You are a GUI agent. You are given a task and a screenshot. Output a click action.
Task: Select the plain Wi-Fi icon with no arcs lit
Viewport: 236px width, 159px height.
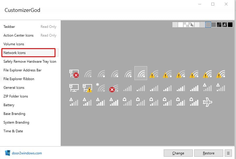pos(88,74)
